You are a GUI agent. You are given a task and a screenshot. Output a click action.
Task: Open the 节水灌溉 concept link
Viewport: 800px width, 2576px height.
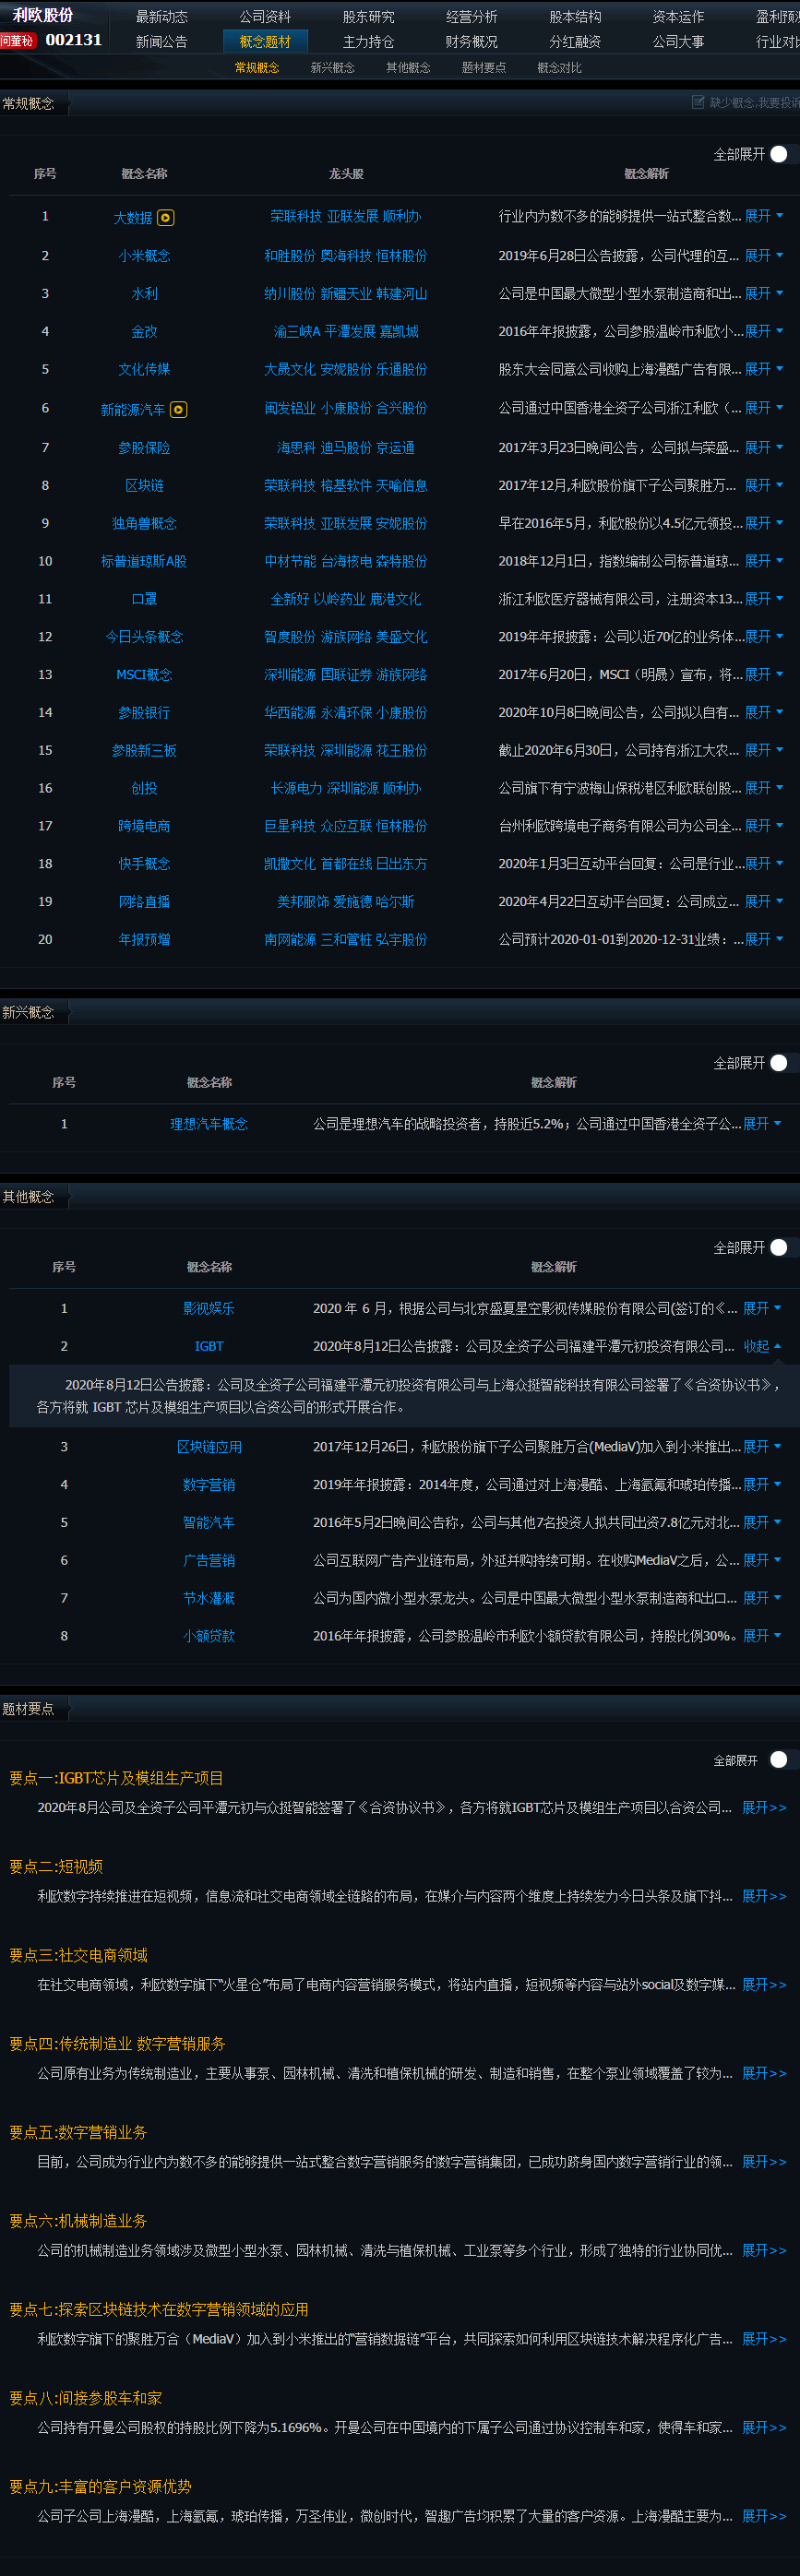coord(209,1598)
